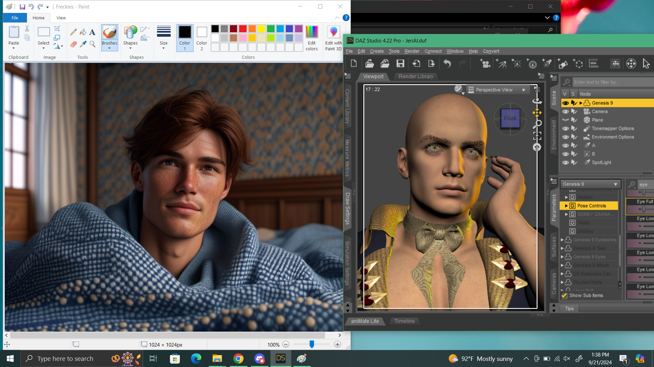The image size is (654, 367).
Task: Click the New file icon in DAZ Studio
Action: click(x=354, y=64)
